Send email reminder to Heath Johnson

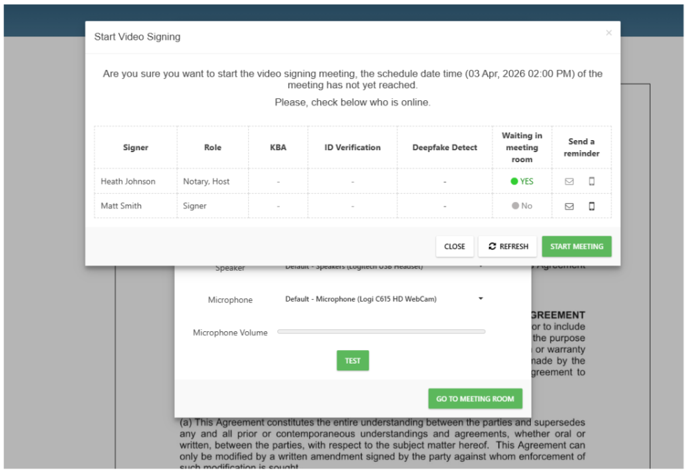pyautogui.click(x=569, y=181)
